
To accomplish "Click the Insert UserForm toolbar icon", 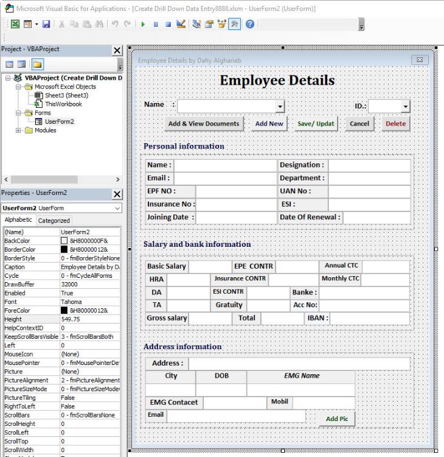I will [27, 24].
